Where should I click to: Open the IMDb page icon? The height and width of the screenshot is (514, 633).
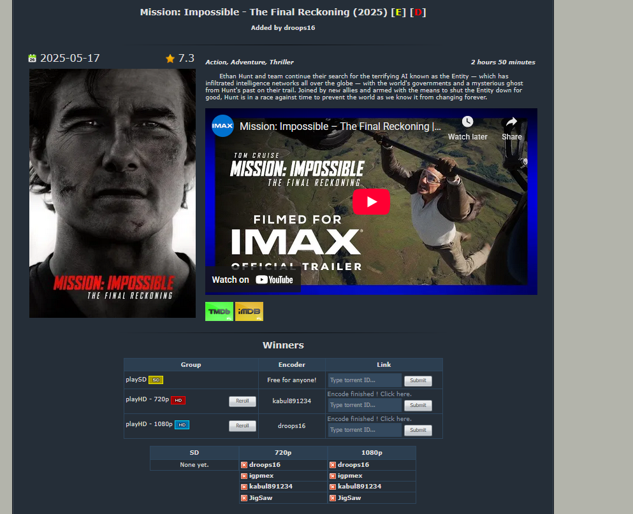[x=249, y=311]
